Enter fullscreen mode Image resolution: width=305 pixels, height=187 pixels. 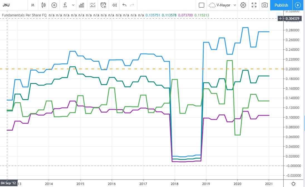[254, 5]
